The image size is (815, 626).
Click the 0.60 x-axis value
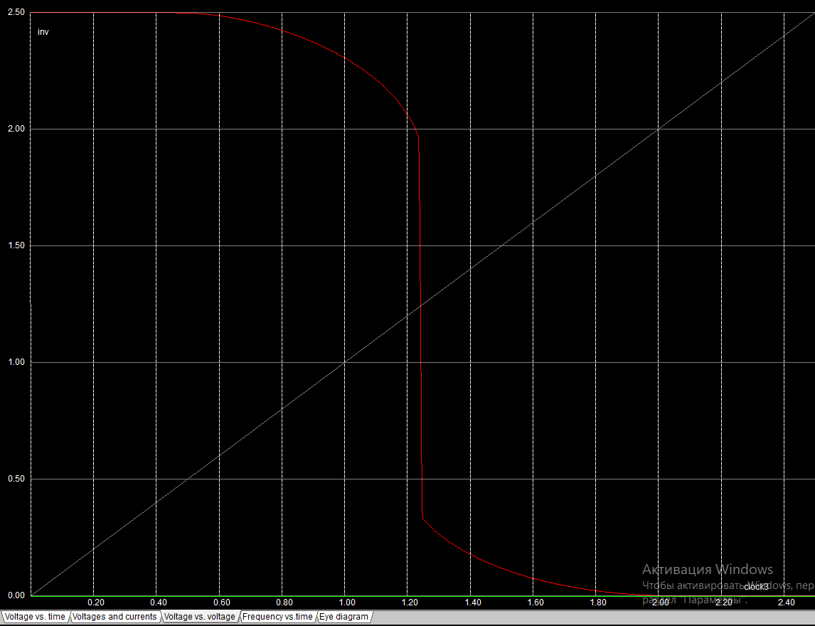221,603
